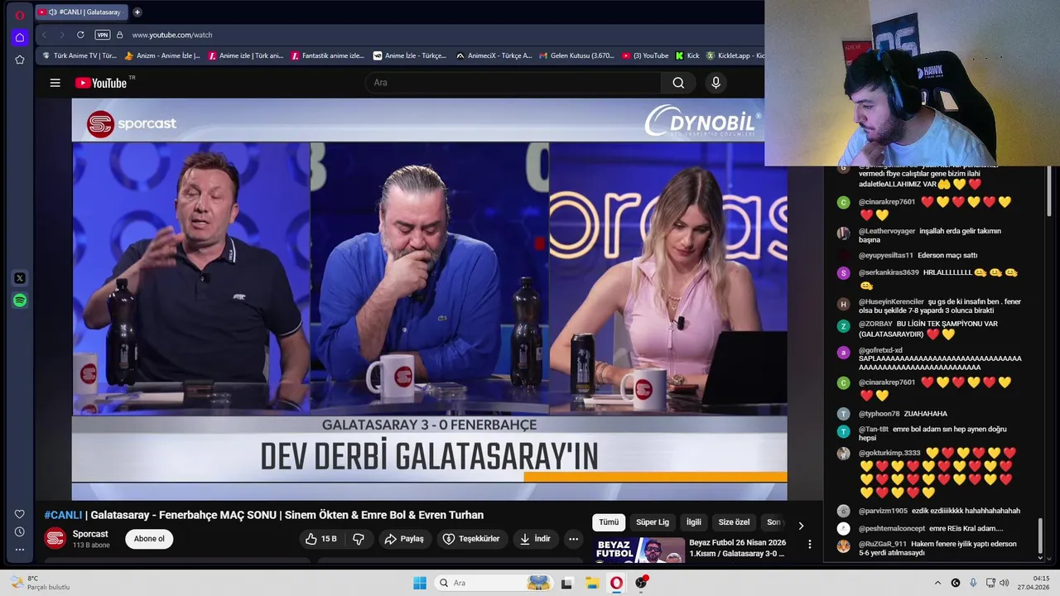Open Anizm - Anime İzle bookmark
This screenshot has width=1060, height=596.
pos(162,55)
